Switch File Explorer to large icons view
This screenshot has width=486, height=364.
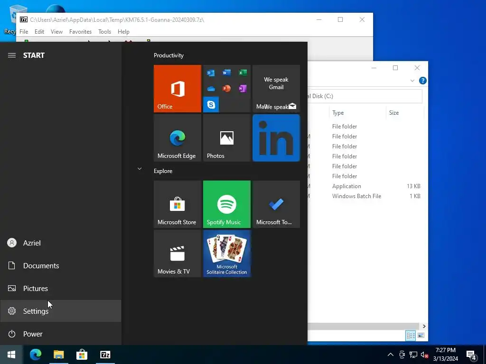tap(421, 336)
